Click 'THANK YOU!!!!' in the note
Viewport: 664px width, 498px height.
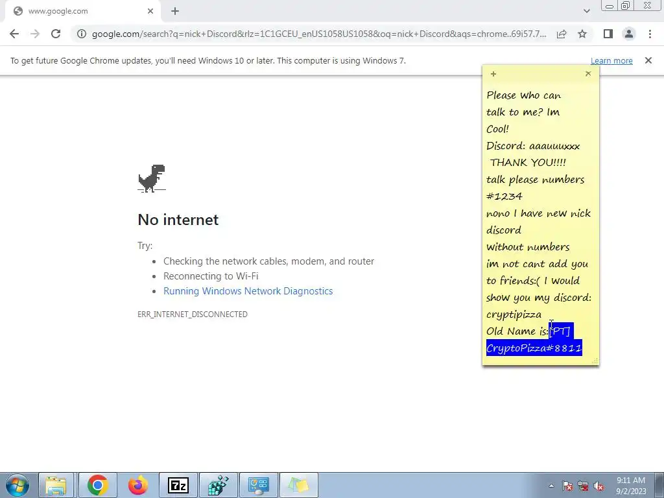tap(528, 162)
